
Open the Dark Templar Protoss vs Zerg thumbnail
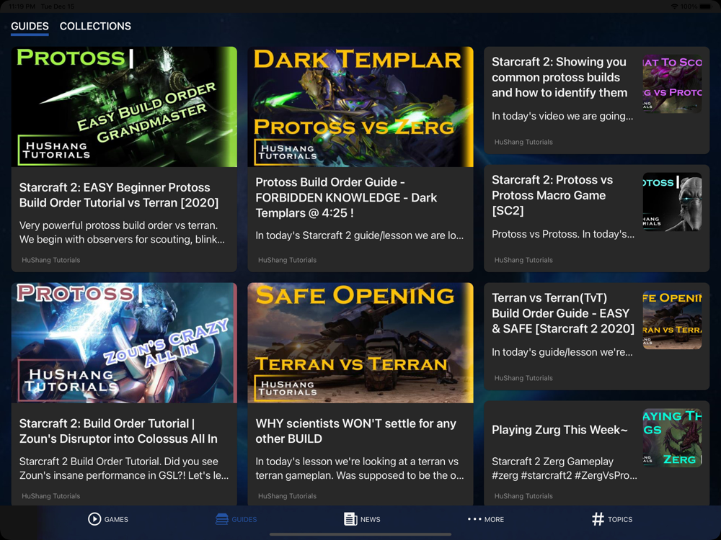(360, 107)
